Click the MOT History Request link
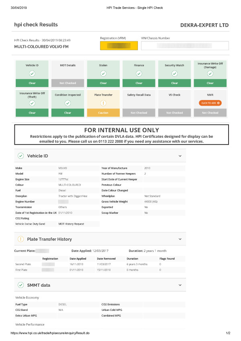 pos(71,224)
